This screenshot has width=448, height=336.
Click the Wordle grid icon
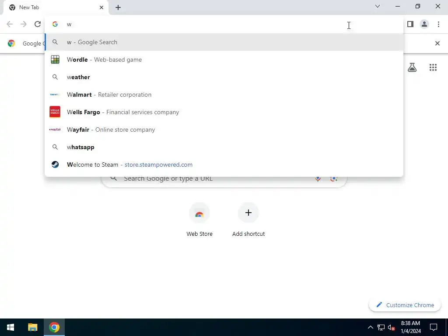click(x=55, y=59)
